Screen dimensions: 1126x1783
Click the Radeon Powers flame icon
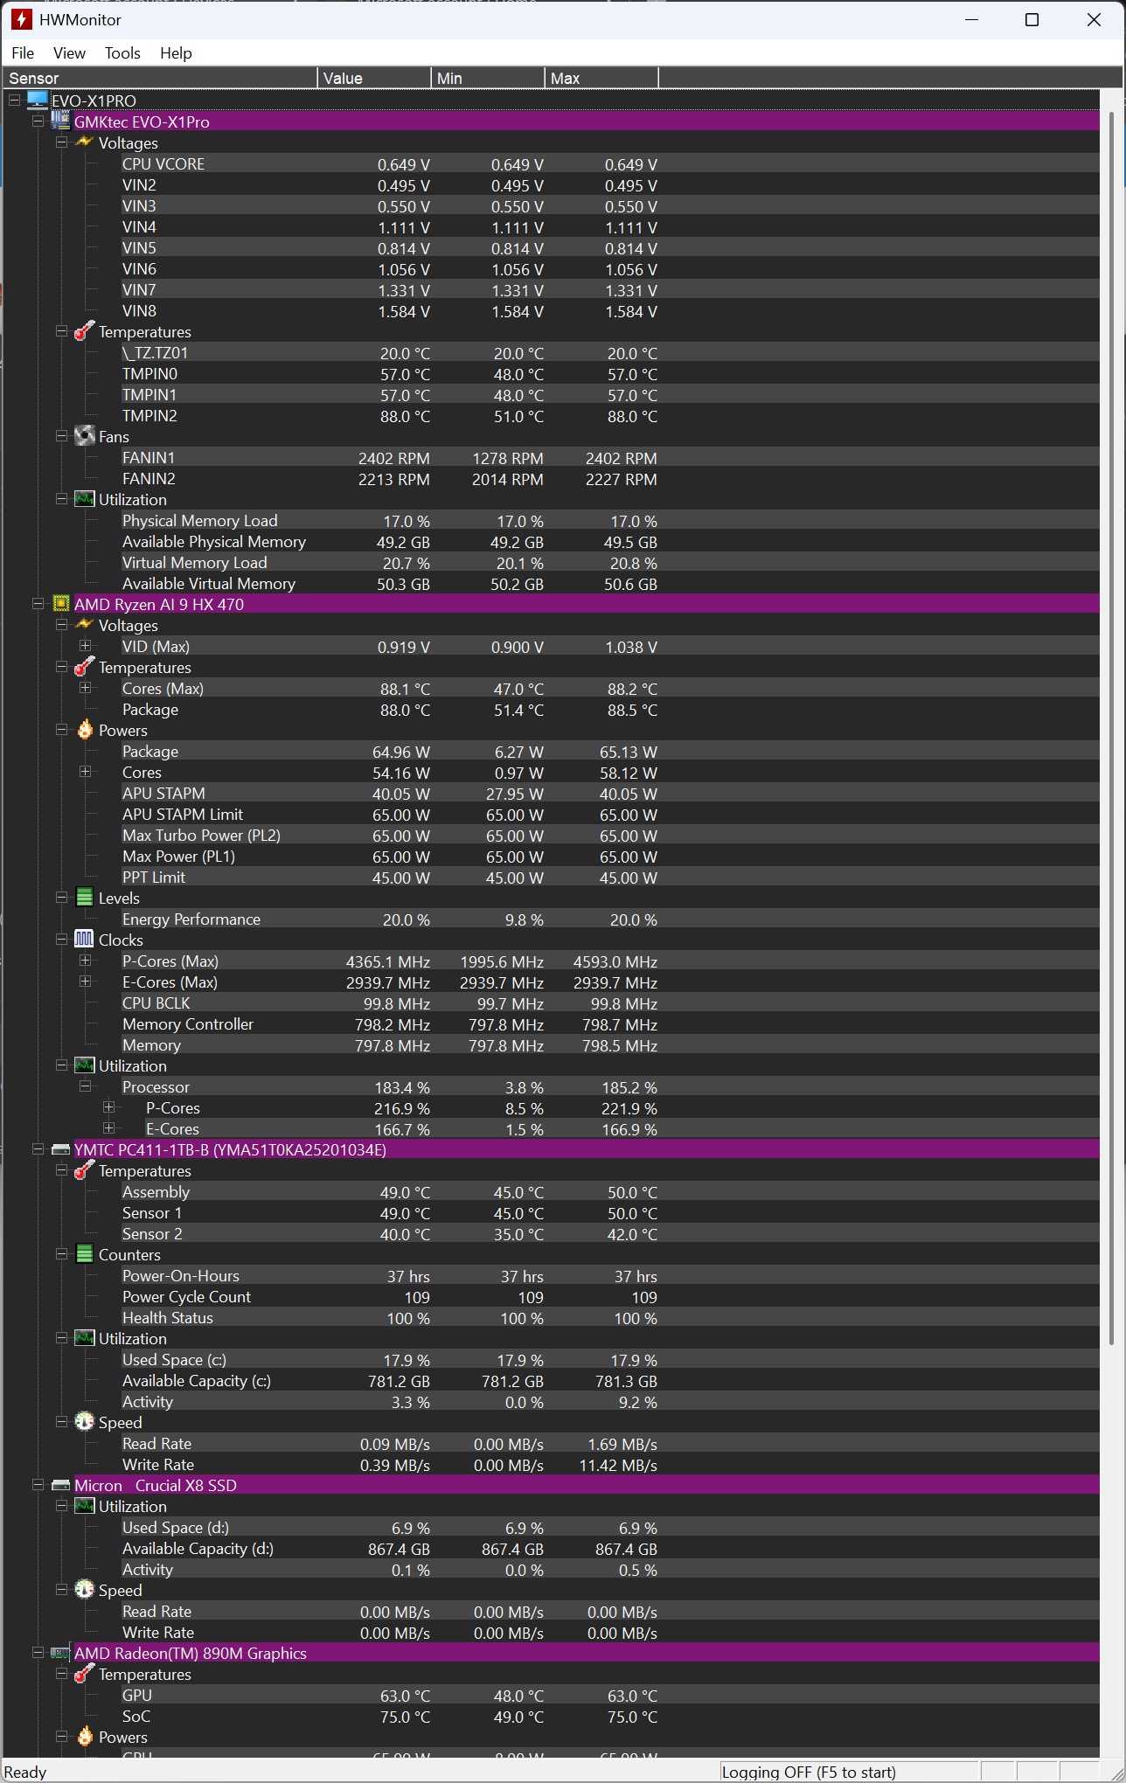84,1736
